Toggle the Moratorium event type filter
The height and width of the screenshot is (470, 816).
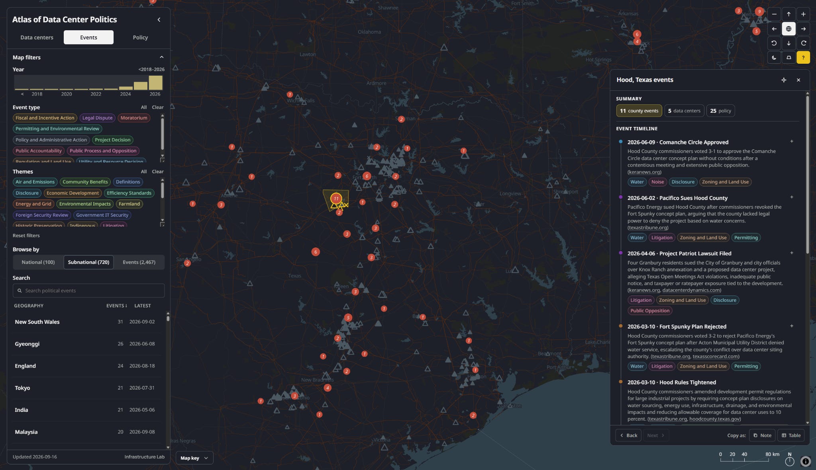pyautogui.click(x=134, y=118)
